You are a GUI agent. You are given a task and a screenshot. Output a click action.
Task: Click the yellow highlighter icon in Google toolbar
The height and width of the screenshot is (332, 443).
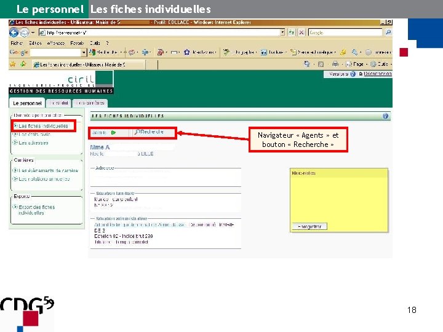(343, 52)
